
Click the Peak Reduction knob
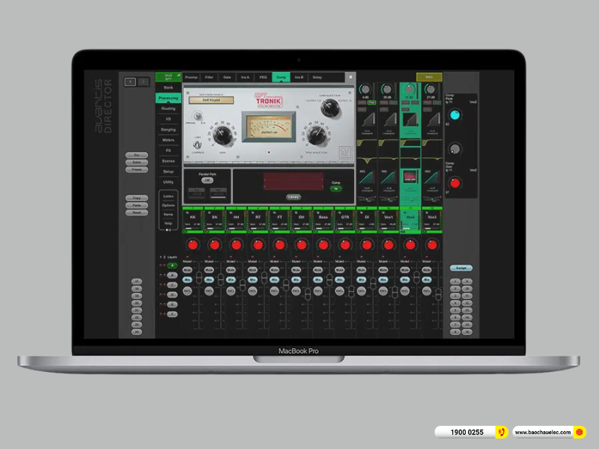point(312,135)
